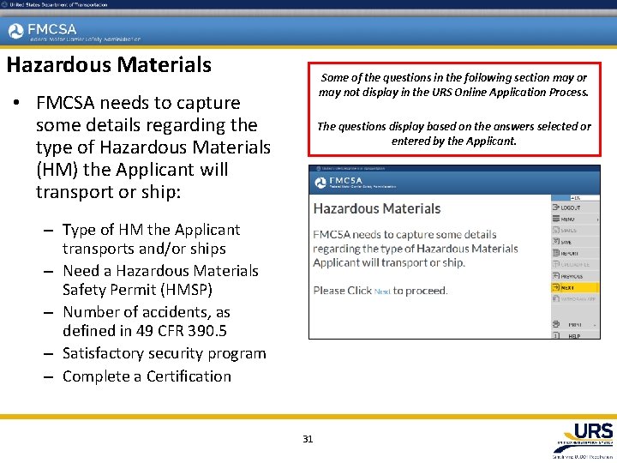
Task: Open the Menu item in the sidebar
Action: [575, 219]
